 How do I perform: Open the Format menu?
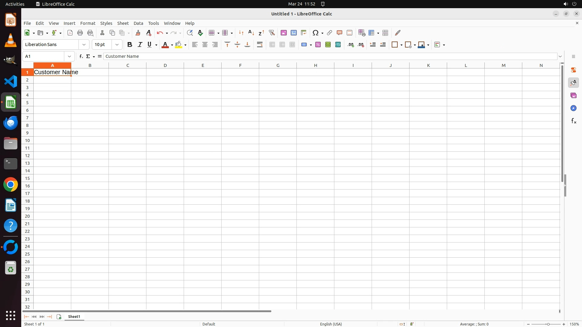click(x=88, y=23)
